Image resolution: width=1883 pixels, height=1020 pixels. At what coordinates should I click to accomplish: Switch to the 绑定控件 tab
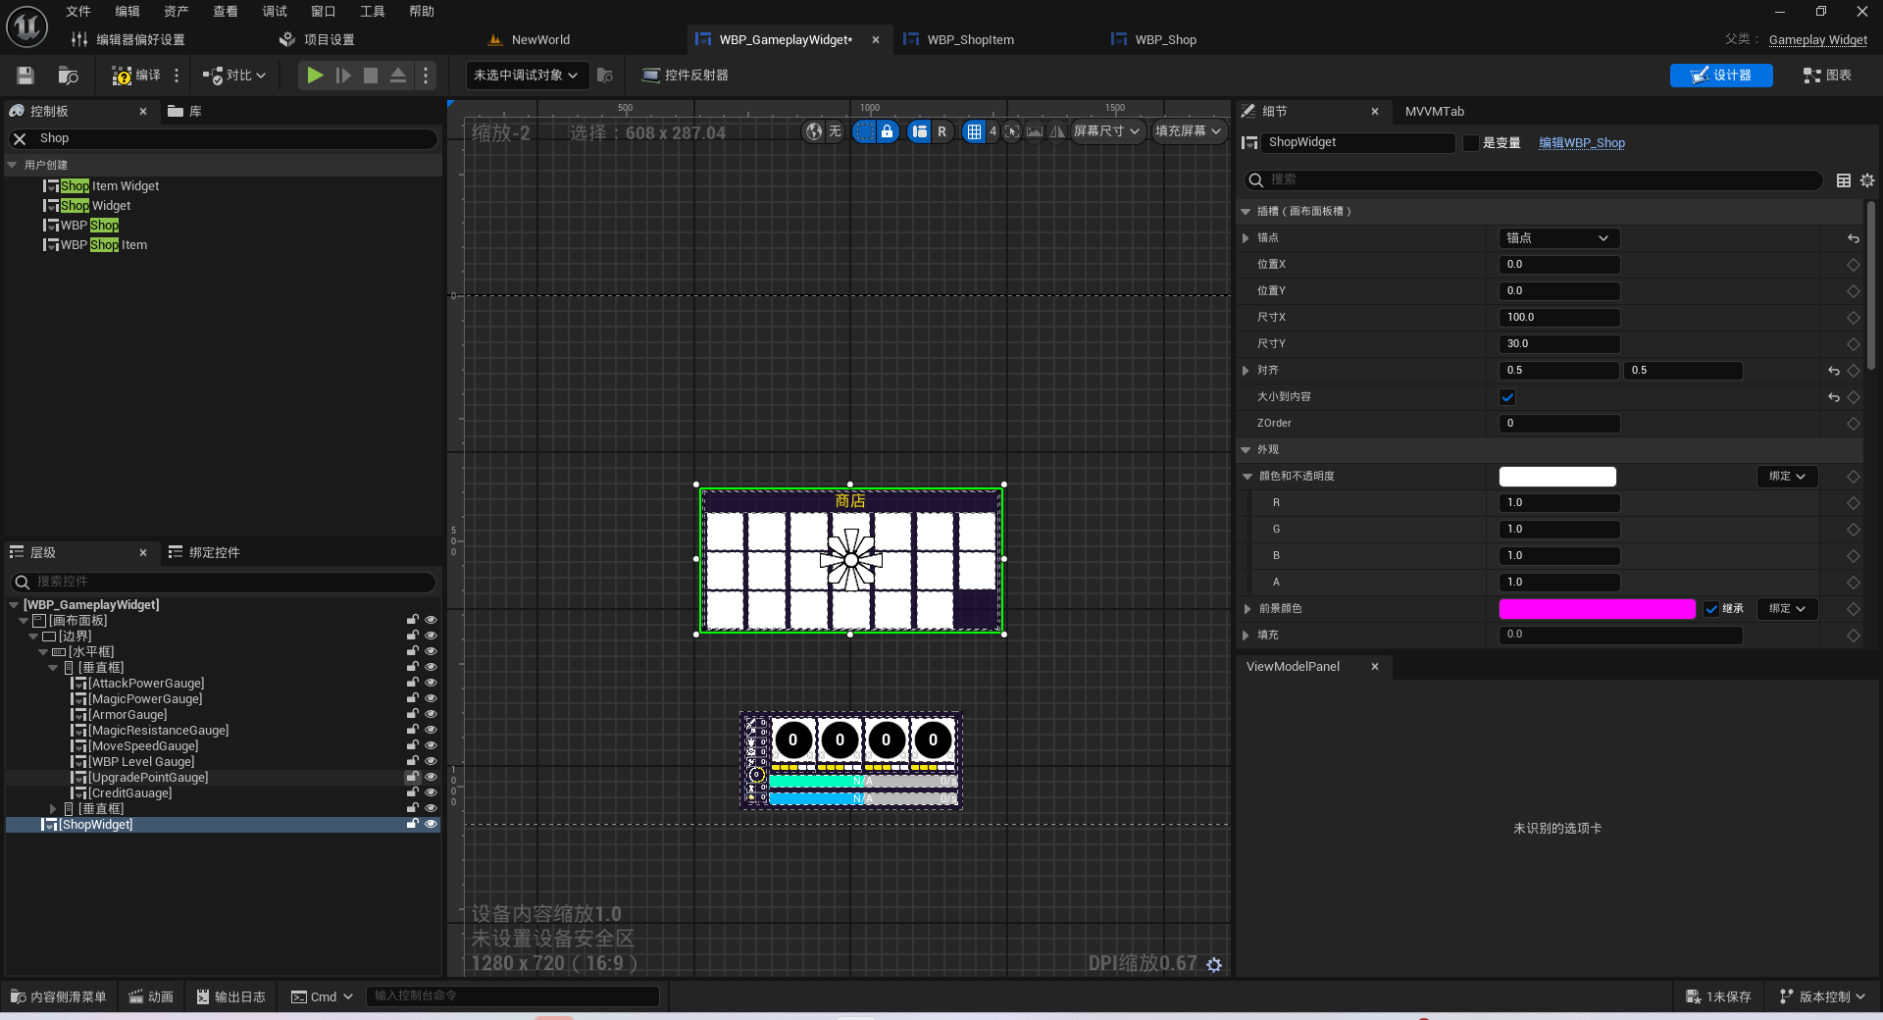204,553
